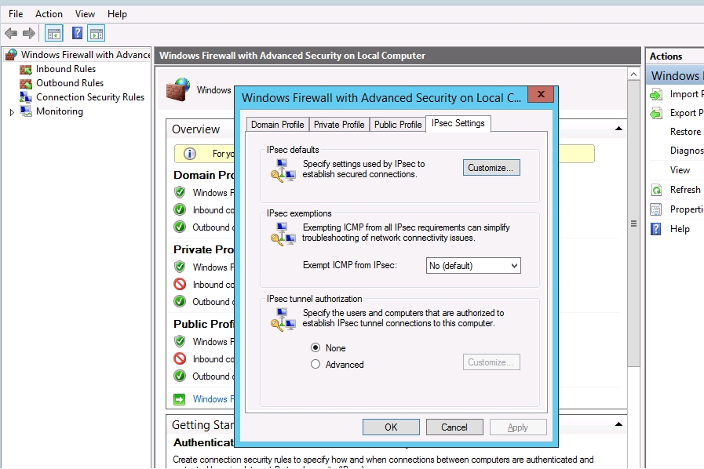Expand the Monitoring node arrow
The width and height of the screenshot is (704, 469).
click(x=12, y=112)
